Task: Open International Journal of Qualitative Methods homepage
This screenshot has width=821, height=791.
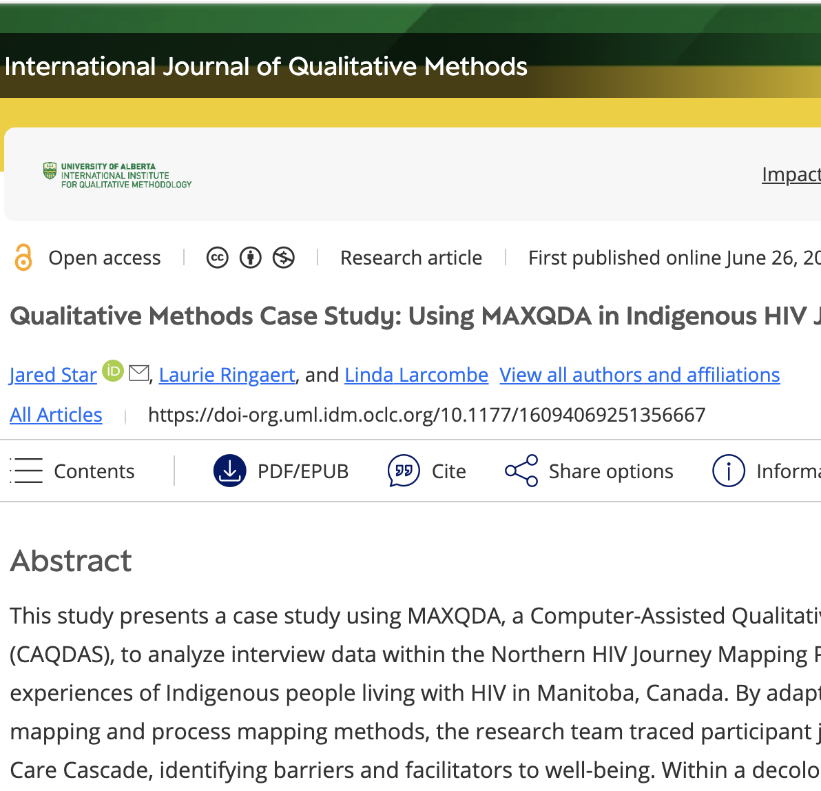Action: click(265, 67)
